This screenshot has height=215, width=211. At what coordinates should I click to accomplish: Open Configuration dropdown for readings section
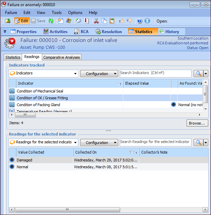point(99,143)
